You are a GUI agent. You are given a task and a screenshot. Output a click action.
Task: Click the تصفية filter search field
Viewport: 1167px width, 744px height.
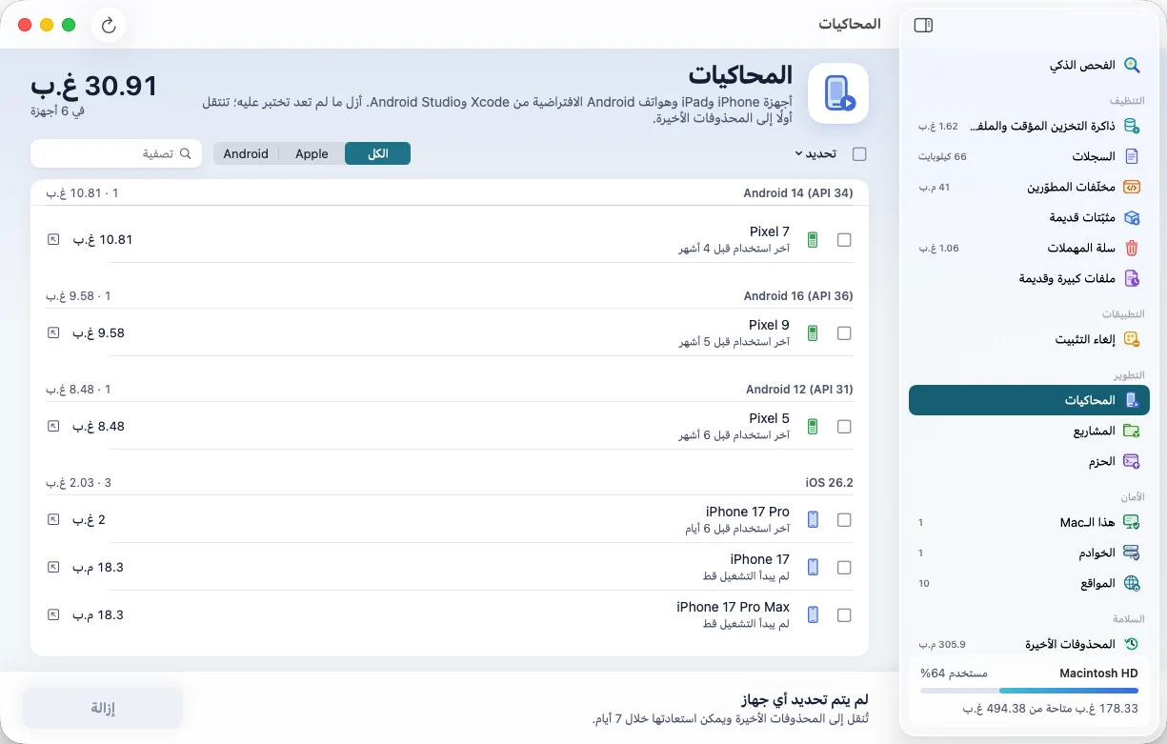pos(116,153)
